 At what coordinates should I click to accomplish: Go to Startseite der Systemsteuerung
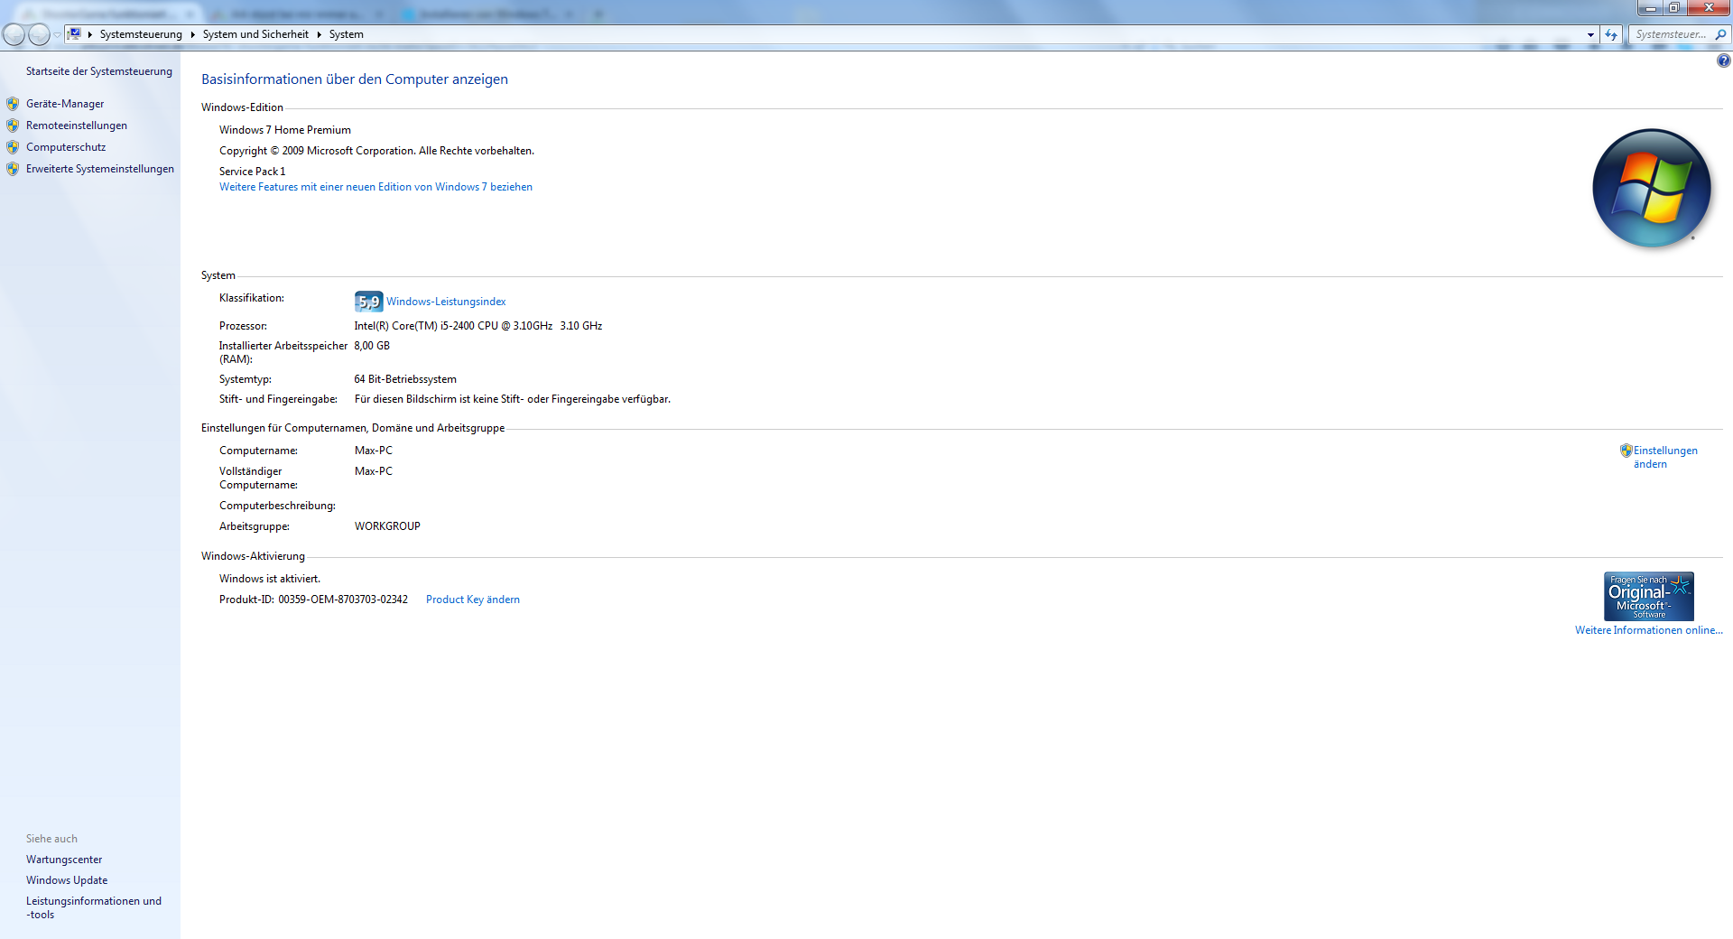click(x=98, y=71)
